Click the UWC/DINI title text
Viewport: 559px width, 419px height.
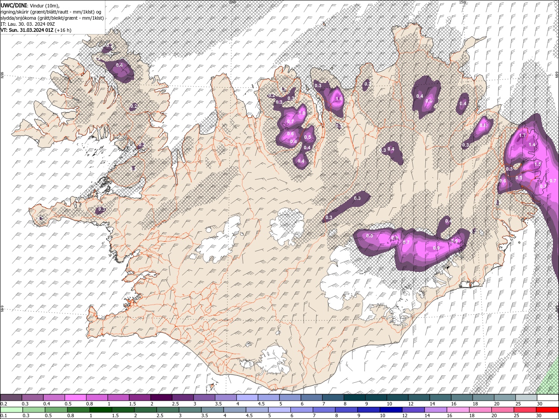coord(14,5)
